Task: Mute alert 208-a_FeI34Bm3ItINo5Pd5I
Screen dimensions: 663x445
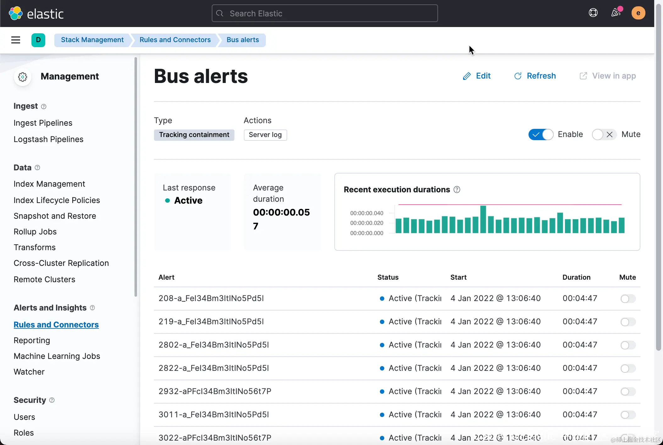Action: coord(628,299)
